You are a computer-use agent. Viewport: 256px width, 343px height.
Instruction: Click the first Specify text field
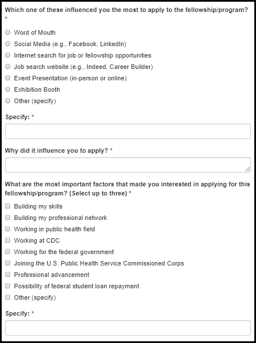tap(128, 131)
